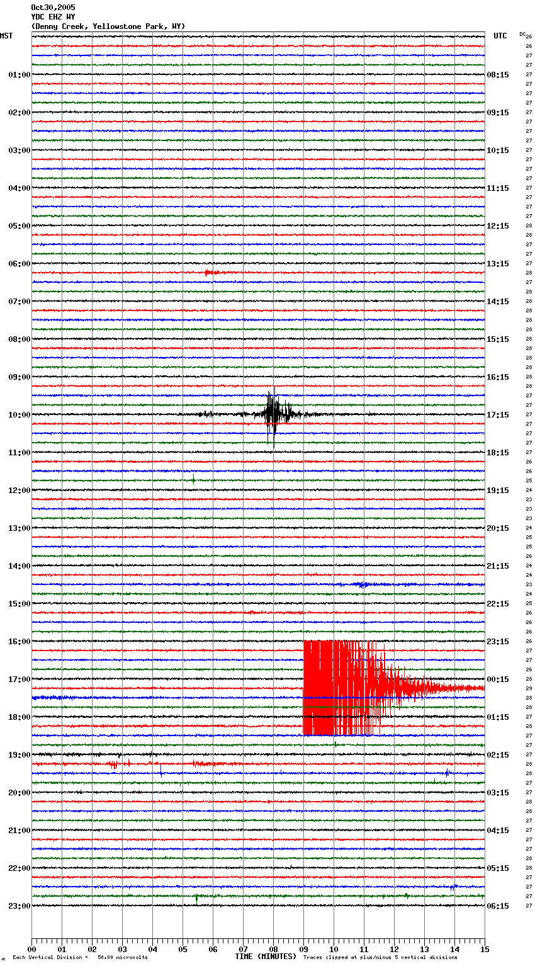Click minute tick label "08" on time axis
Viewport: 535px width, 966px height.
pyautogui.click(x=273, y=949)
